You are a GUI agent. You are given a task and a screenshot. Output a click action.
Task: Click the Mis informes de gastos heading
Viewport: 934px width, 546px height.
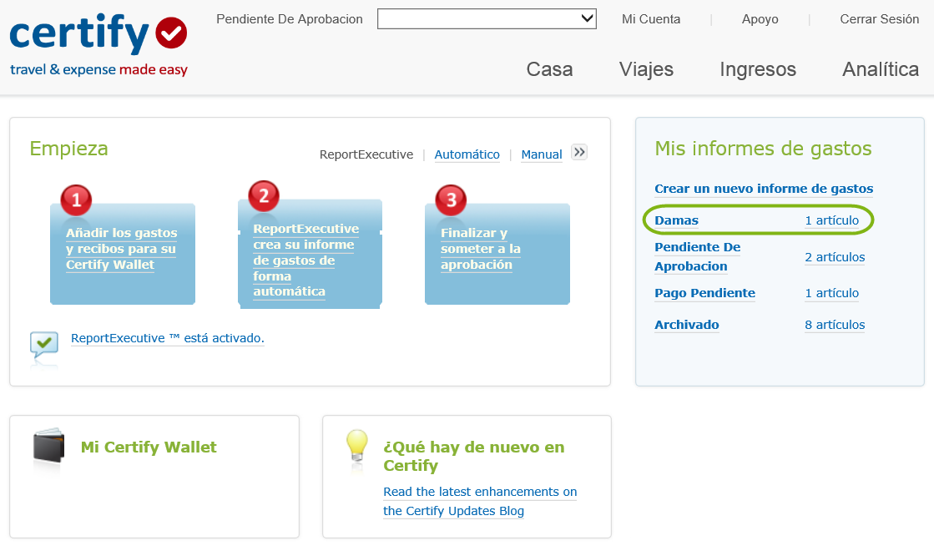point(763,149)
